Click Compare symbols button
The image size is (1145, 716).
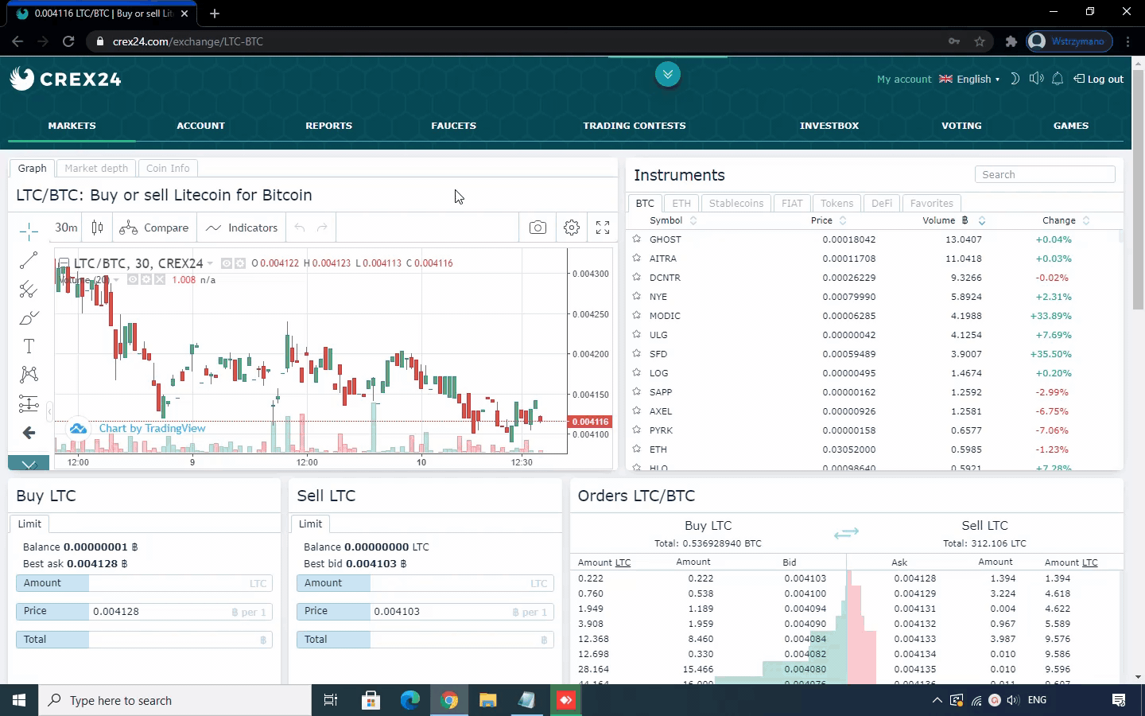(154, 228)
